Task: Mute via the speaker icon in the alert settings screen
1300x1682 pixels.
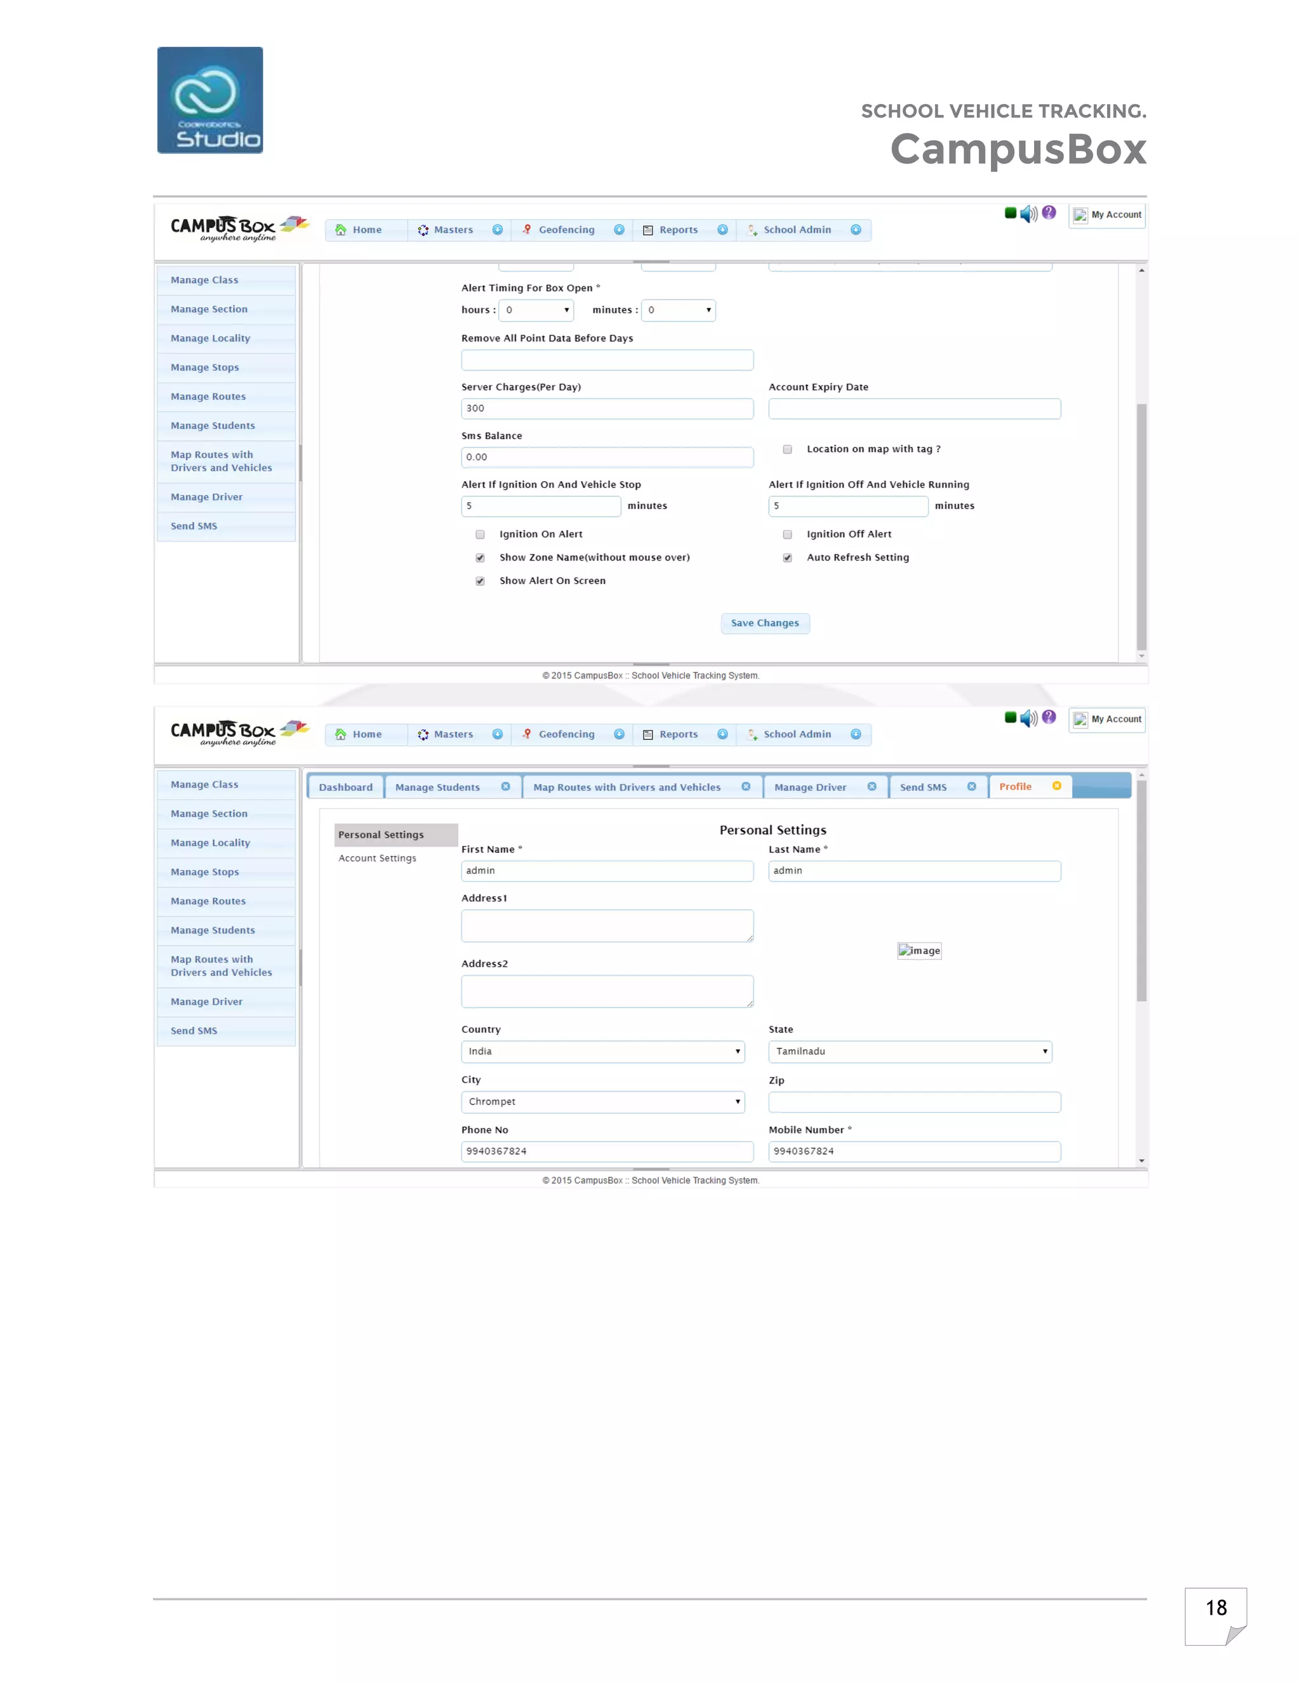Action: (x=1029, y=213)
